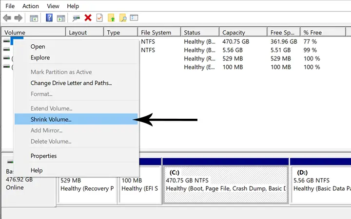Click the 99 % free cell
Screen dimensions: 351x219
coord(310,50)
